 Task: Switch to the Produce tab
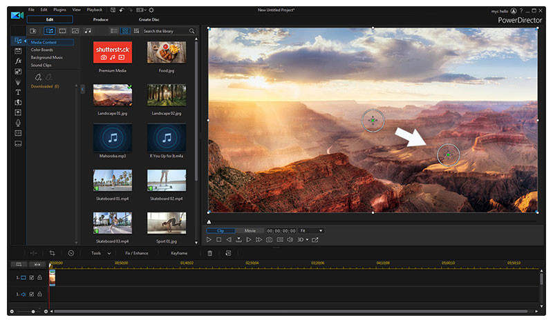[x=100, y=20]
